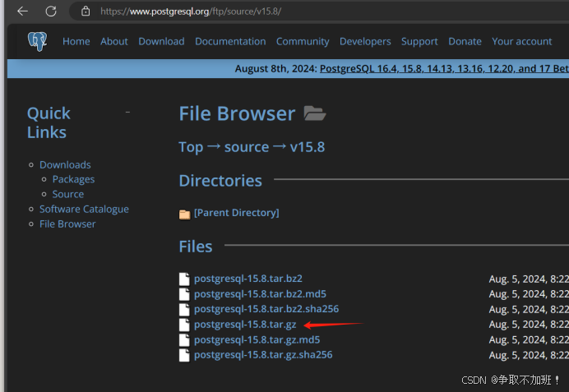Click the date in the postgresql-15.8.tar.bz2 row

(529, 279)
